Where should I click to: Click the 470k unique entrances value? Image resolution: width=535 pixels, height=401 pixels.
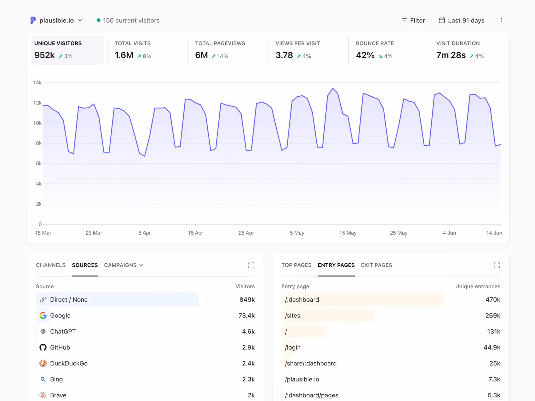pos(493,300)
